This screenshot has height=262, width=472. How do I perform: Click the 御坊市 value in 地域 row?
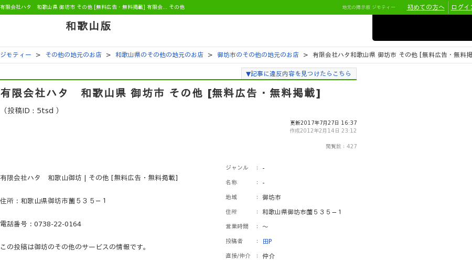tap(272, 198)
